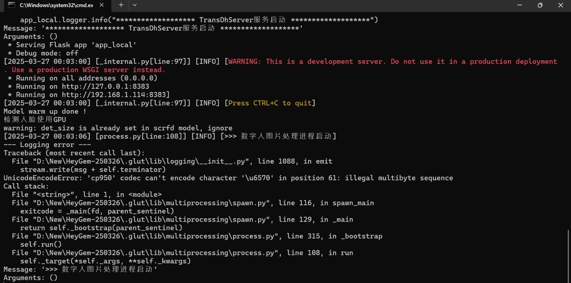This screenshot has height=283, width=571.
Task: Click the "Serving Flask app 'app_local'" line
Action: (x=76, y=45)
